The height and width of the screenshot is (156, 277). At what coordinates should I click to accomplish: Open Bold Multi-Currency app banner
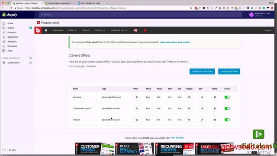(135, 149)
